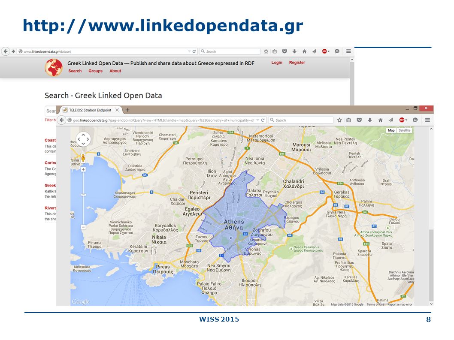Open the Groups menu item
This screenshot has width=454, height=340.
coord(96,71)
